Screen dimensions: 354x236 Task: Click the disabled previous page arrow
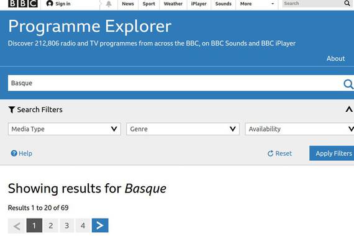[x=17, y=225]
